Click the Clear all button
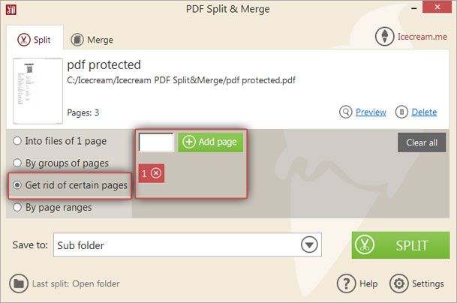The width and height of the screenshot is (457, 303). pos(422,142)
